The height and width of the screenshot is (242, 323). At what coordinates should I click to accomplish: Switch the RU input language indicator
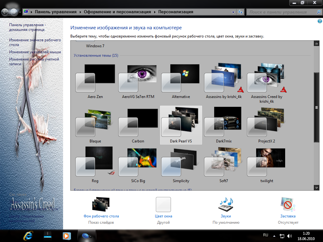click(x=266, y=235)
